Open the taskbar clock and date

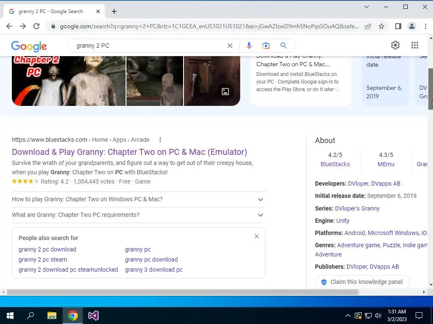[x=397, y=316]
